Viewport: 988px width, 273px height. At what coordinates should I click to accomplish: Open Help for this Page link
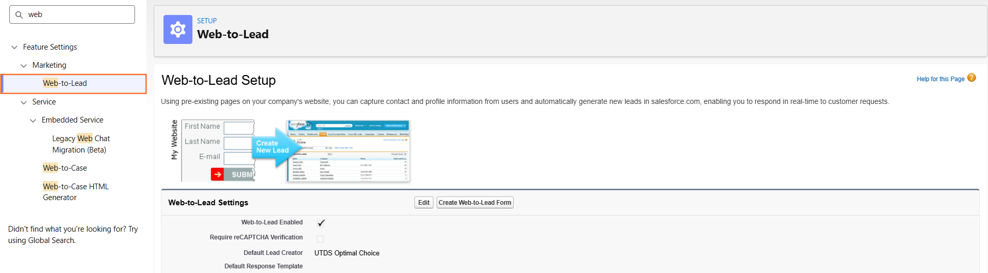click(x=940, y=79)
